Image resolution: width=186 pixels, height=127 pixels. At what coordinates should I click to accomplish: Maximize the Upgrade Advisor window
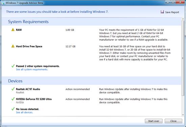[173, 2]
